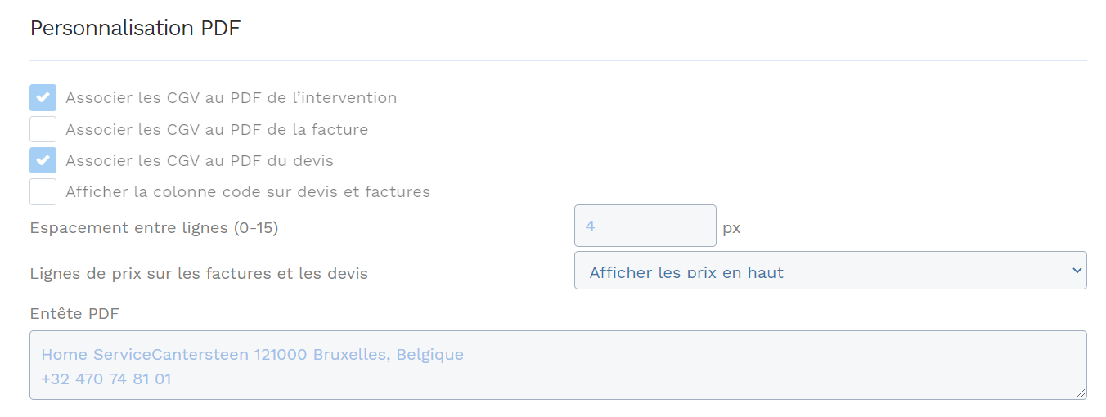
Task: Grab the Entête PDF textarea resize handle
Action: tap(1081, 393)
